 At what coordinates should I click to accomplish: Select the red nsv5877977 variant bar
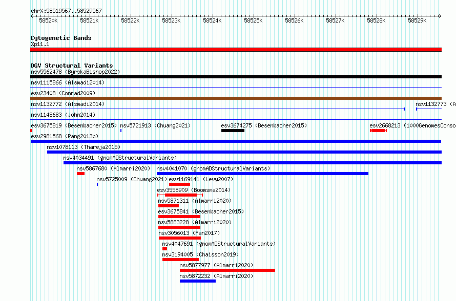coord(227,270)
